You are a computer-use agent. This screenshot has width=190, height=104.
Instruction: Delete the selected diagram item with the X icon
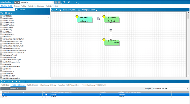56,10
